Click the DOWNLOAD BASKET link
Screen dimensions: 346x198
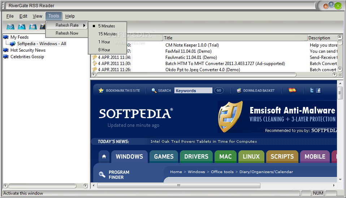tap(259, 90)
